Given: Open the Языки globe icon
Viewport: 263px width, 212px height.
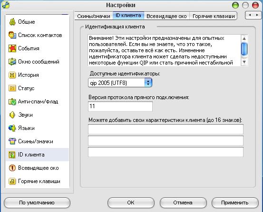Looking at the screenshot, I should [12, 128].
